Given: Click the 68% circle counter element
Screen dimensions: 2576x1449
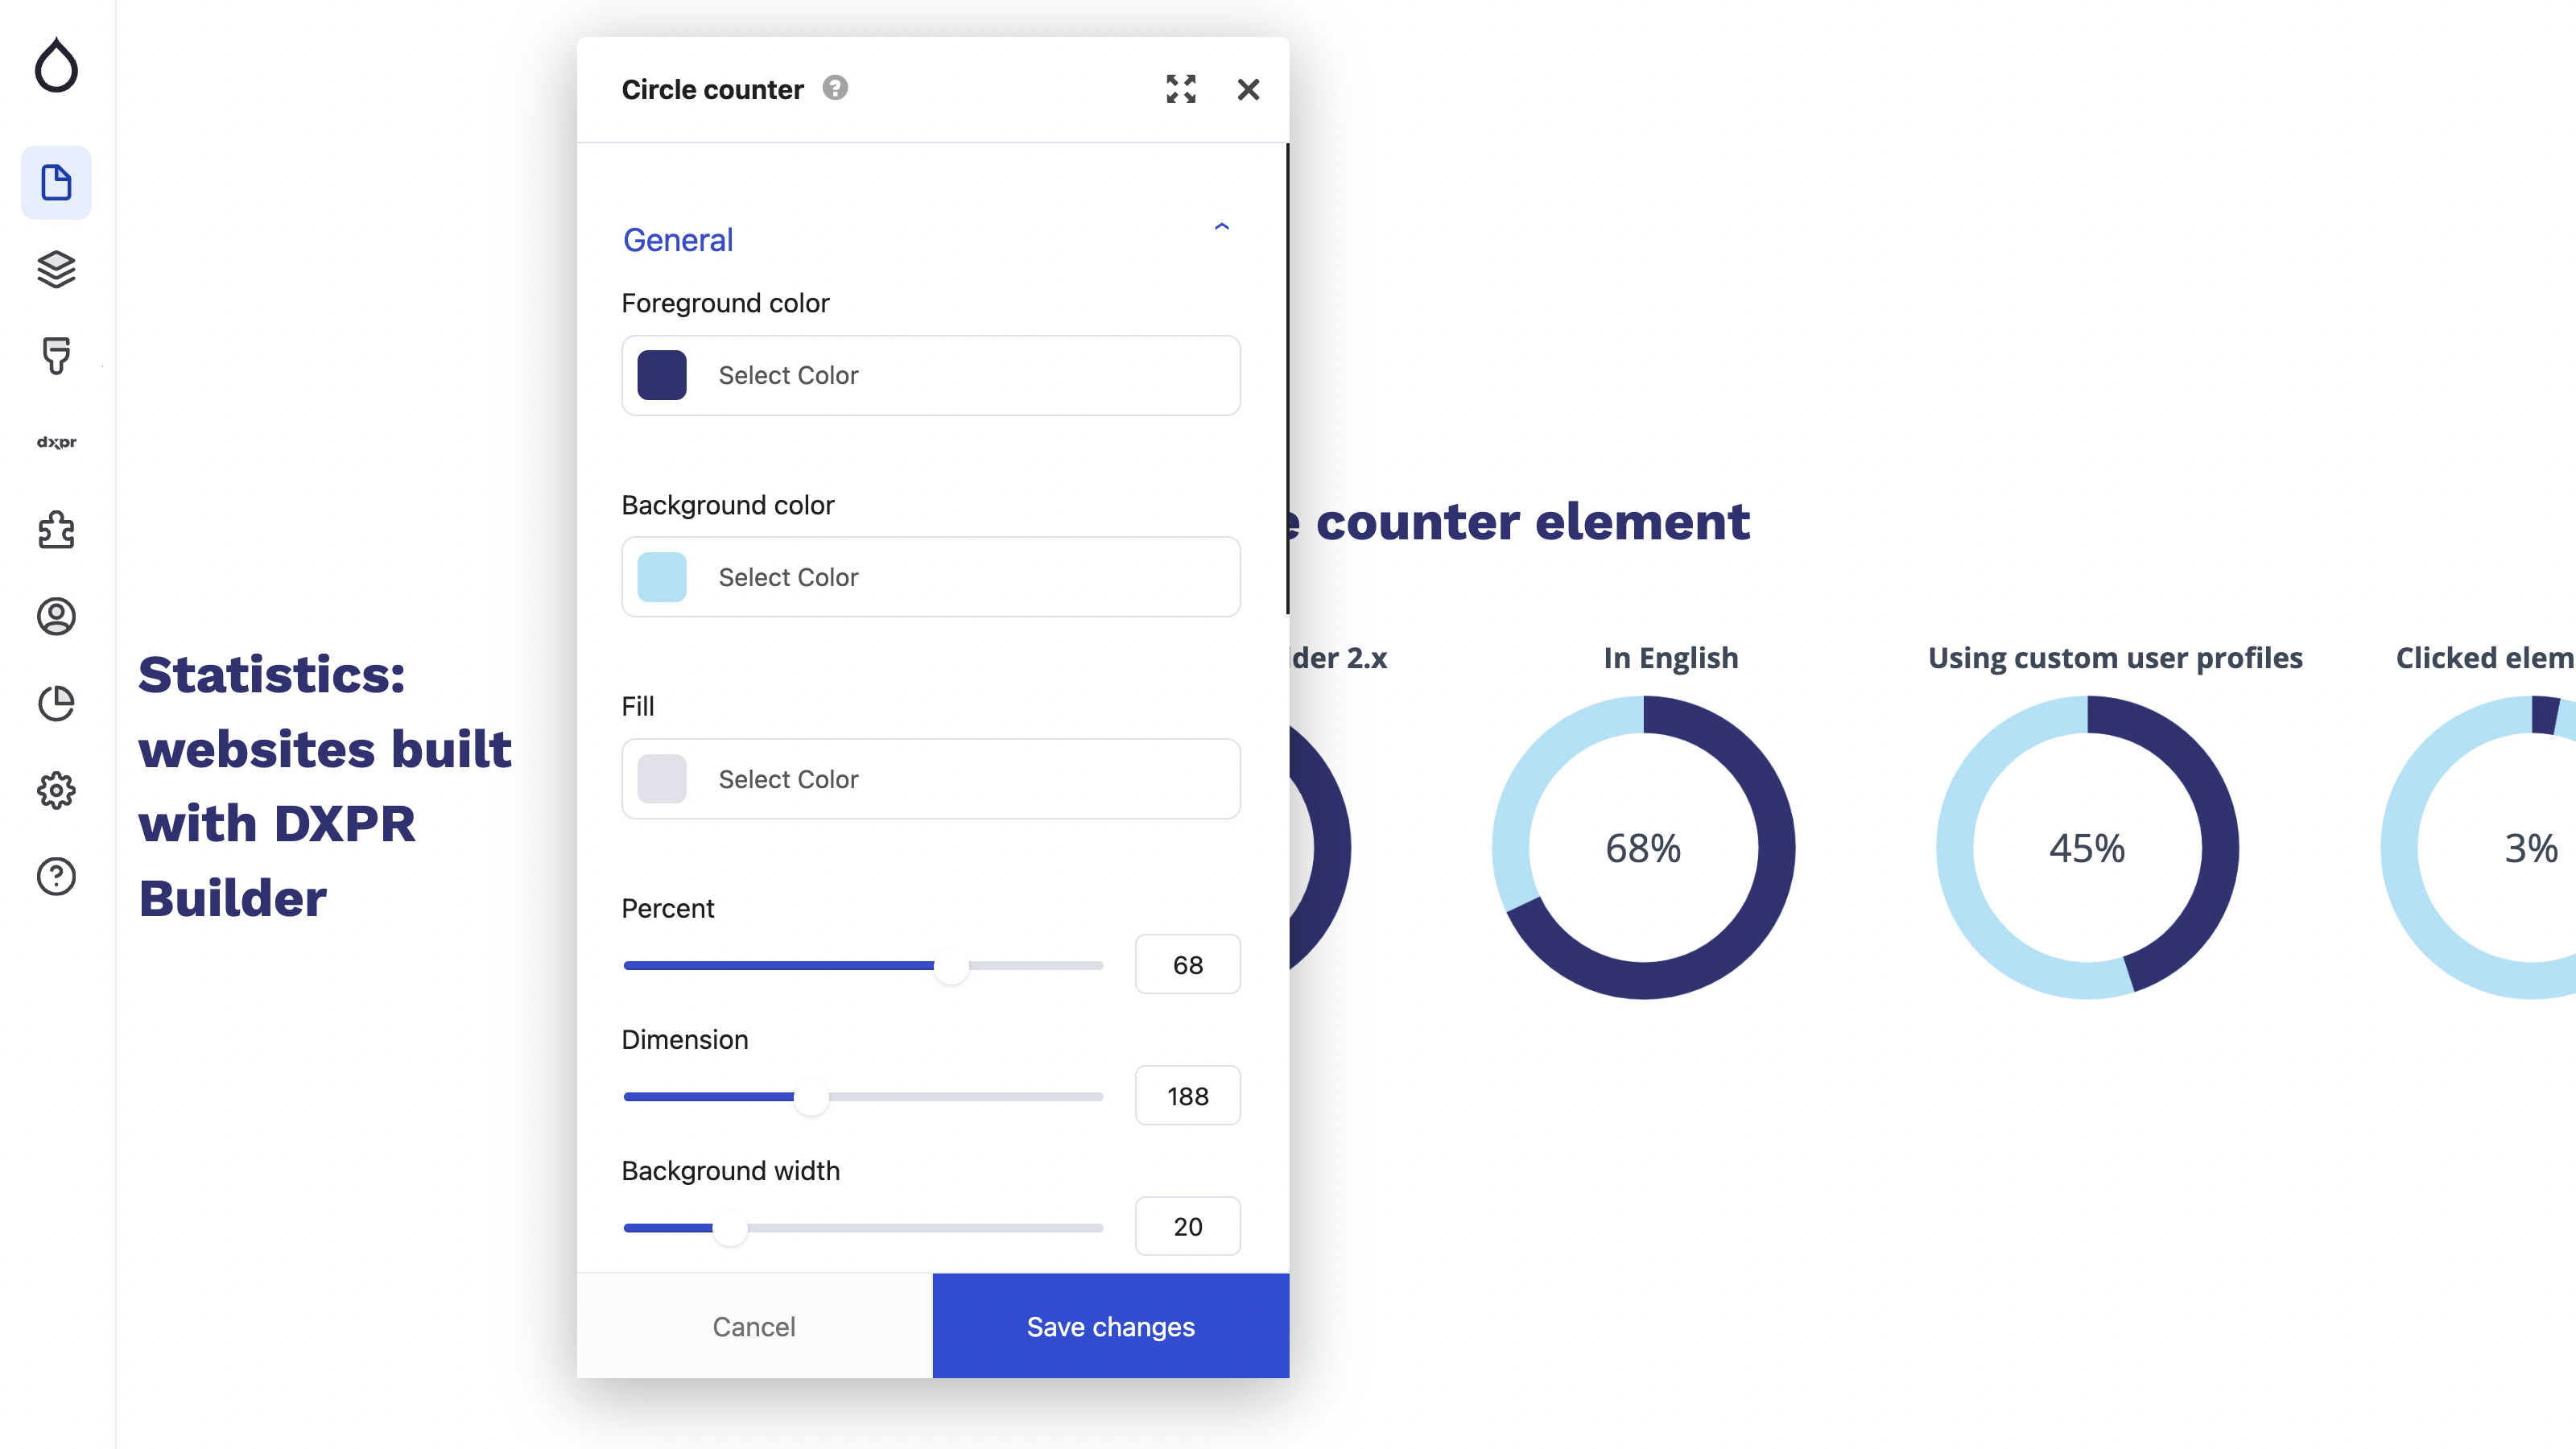Looking at the screenshot, I should click(x=1644, y=848).
